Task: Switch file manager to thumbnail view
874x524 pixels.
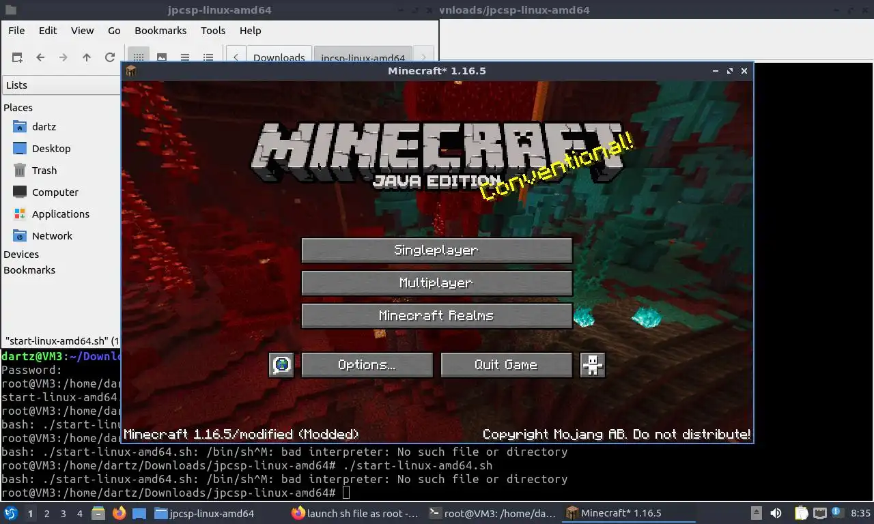Action: (162, 58)
